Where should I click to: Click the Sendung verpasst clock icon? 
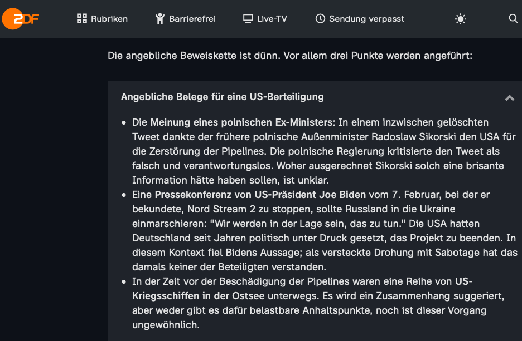[320, 18]
